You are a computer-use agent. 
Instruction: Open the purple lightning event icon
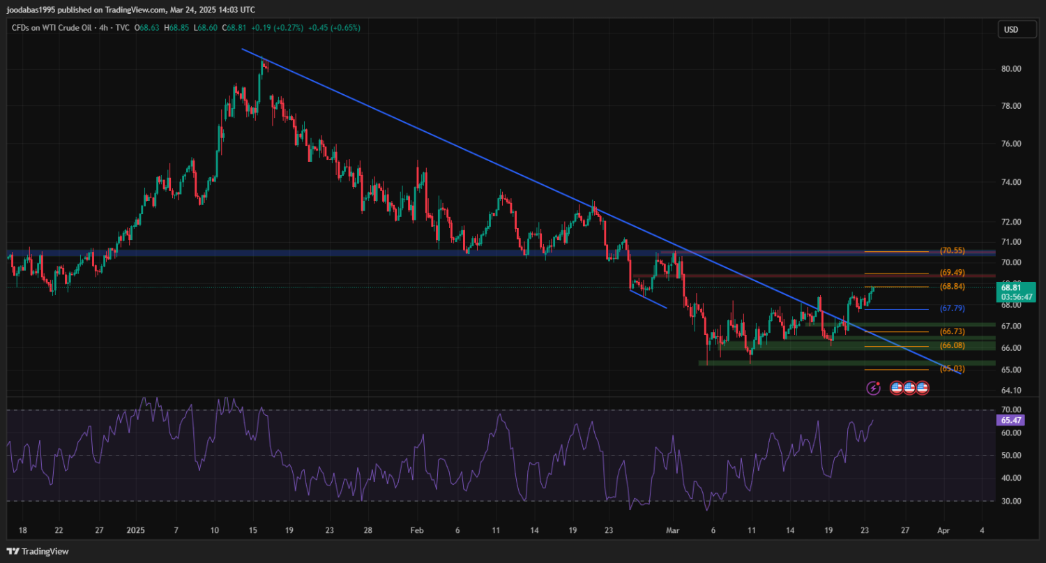click(x=874, y=387)
